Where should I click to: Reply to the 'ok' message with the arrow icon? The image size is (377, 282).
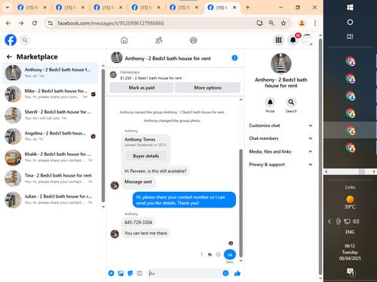pos(210,255)
